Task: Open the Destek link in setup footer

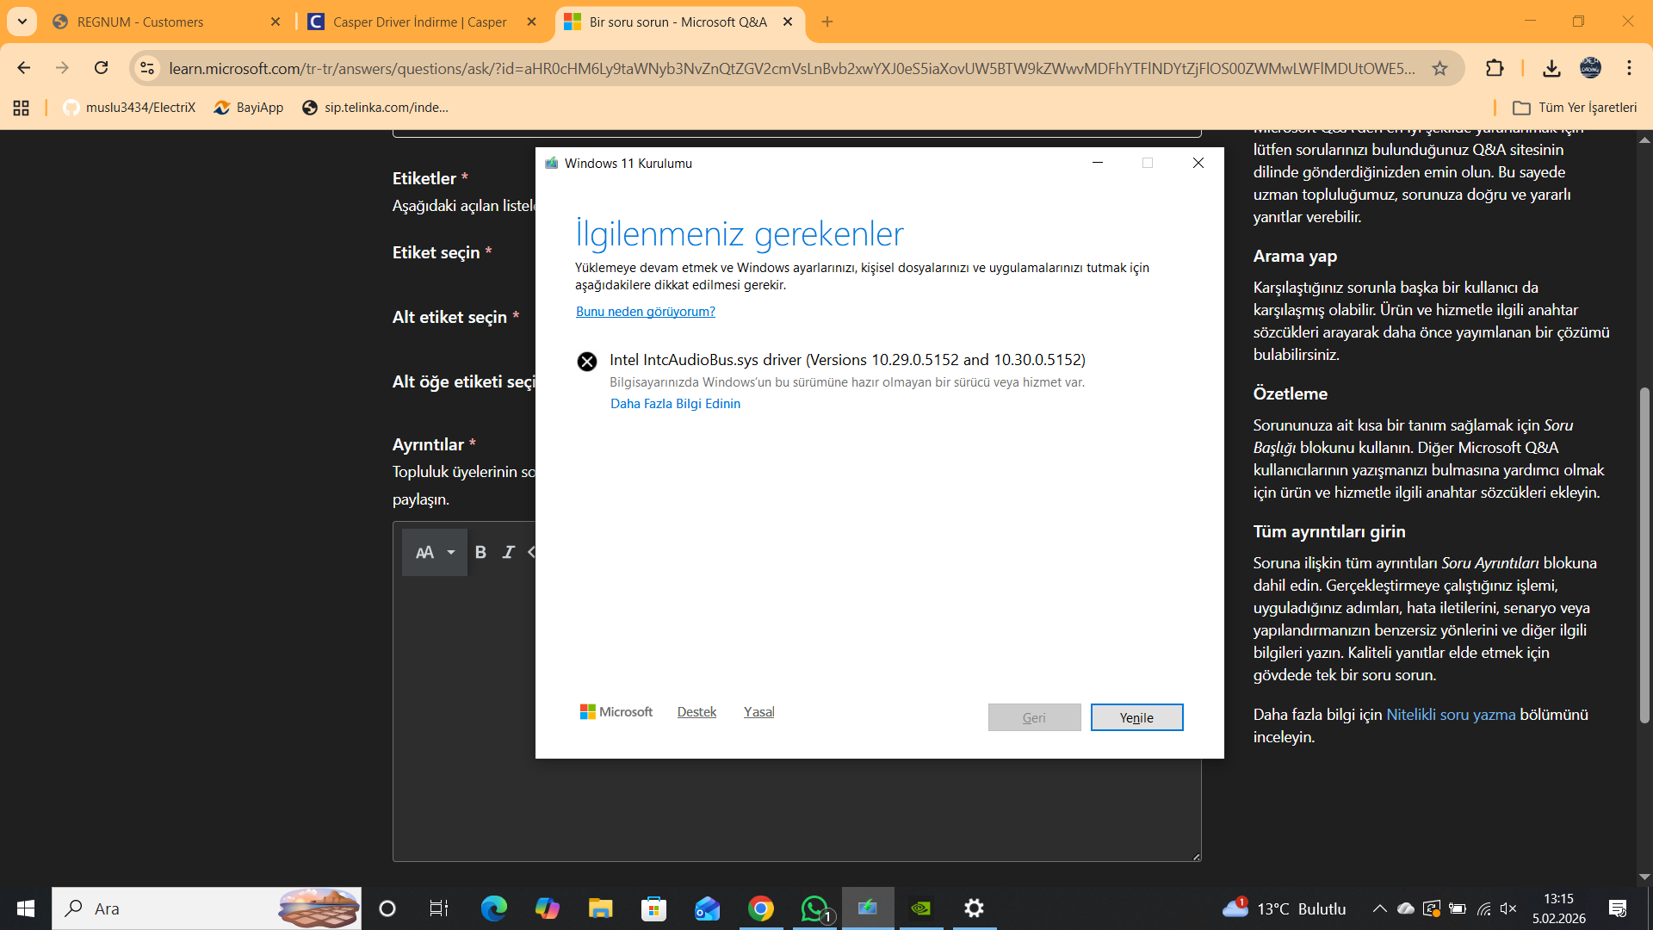Action: click(696, 712)
